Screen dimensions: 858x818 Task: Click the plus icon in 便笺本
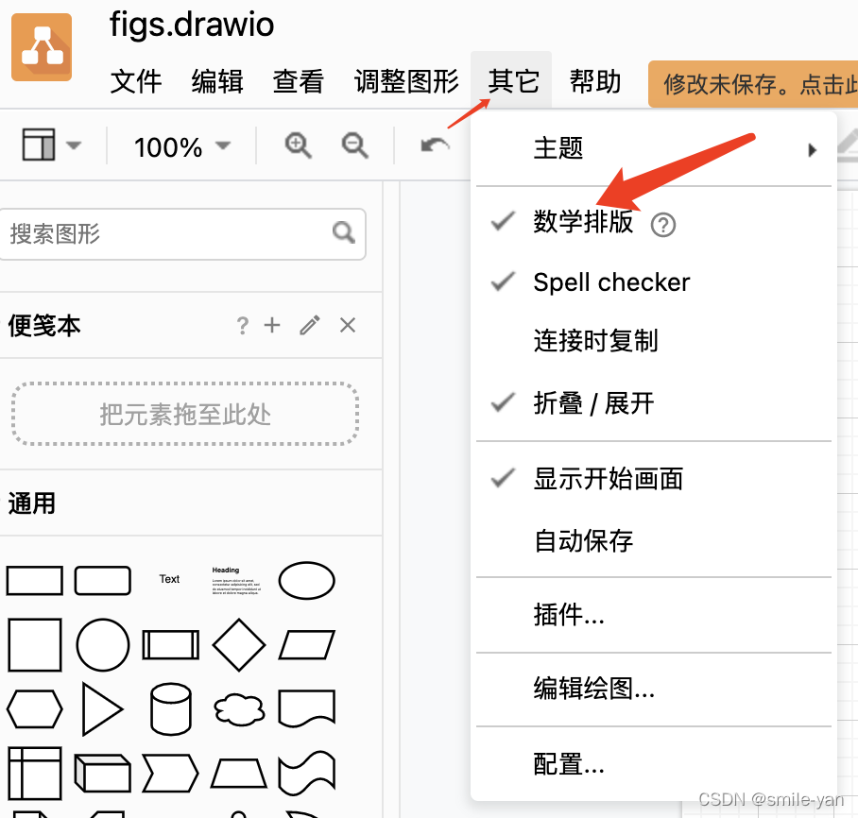click(x=272, y=325)
